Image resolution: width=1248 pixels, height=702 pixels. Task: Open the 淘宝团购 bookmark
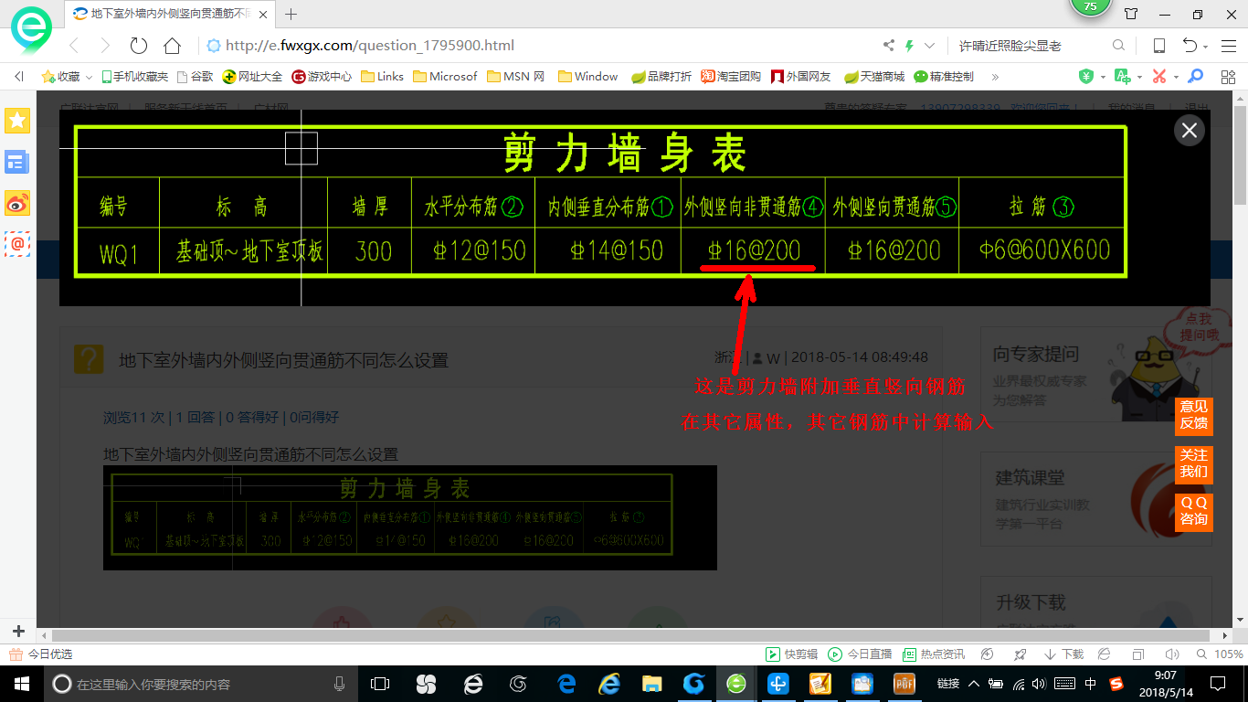coord(731,77)
